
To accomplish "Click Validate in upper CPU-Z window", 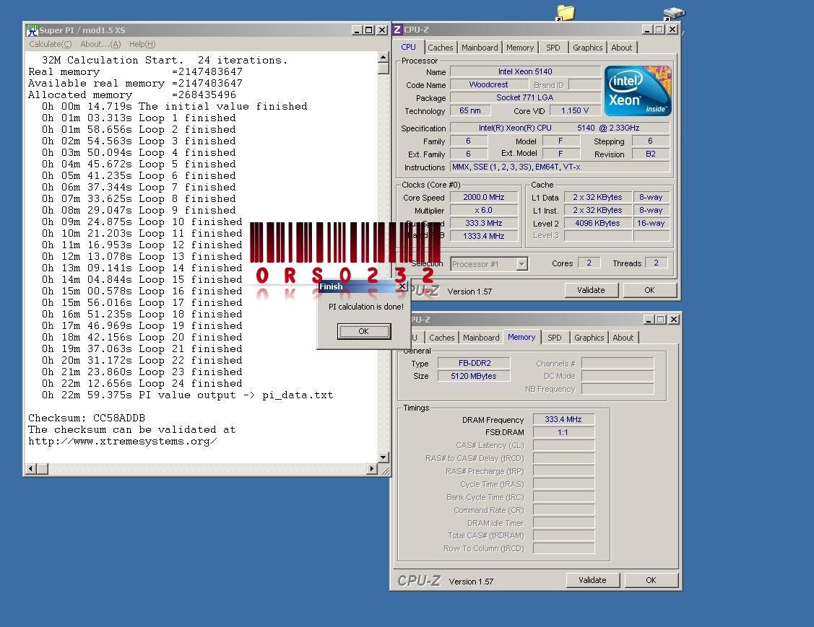I will coord(591,291).
